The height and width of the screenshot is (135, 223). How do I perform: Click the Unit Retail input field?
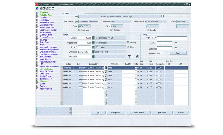(164, 48)
